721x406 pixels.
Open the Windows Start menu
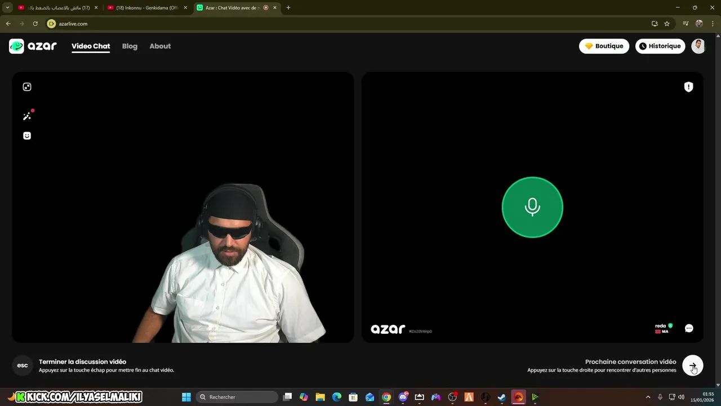(x=186, y=397)
